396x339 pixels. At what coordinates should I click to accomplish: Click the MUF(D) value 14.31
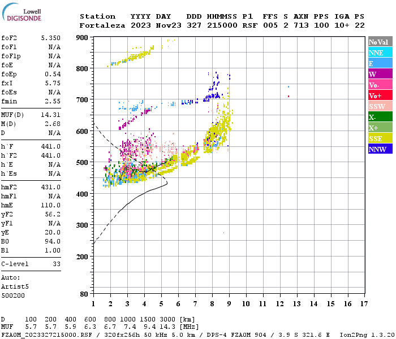pyautogui.click(x=50, y=115)
